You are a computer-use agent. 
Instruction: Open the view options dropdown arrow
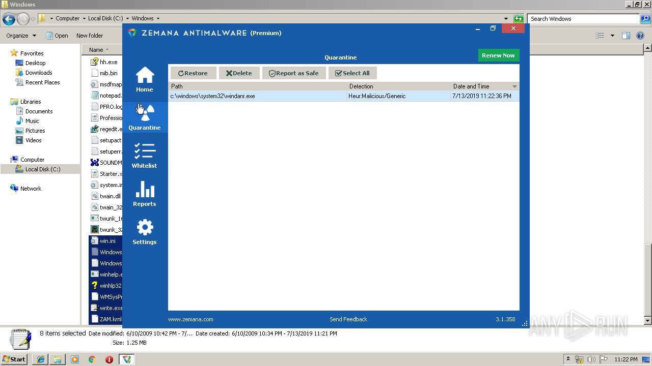tap(612, 36)
